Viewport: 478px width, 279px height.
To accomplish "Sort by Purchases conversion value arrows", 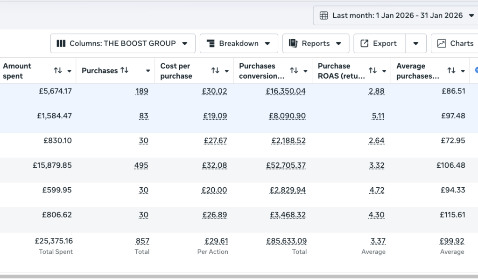I will coord(294,71).
